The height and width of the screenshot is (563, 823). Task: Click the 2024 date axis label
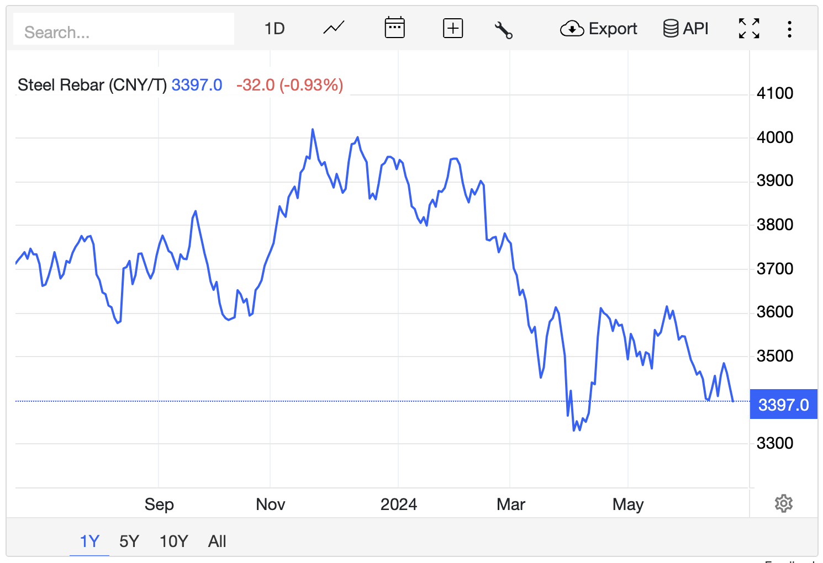398,504
